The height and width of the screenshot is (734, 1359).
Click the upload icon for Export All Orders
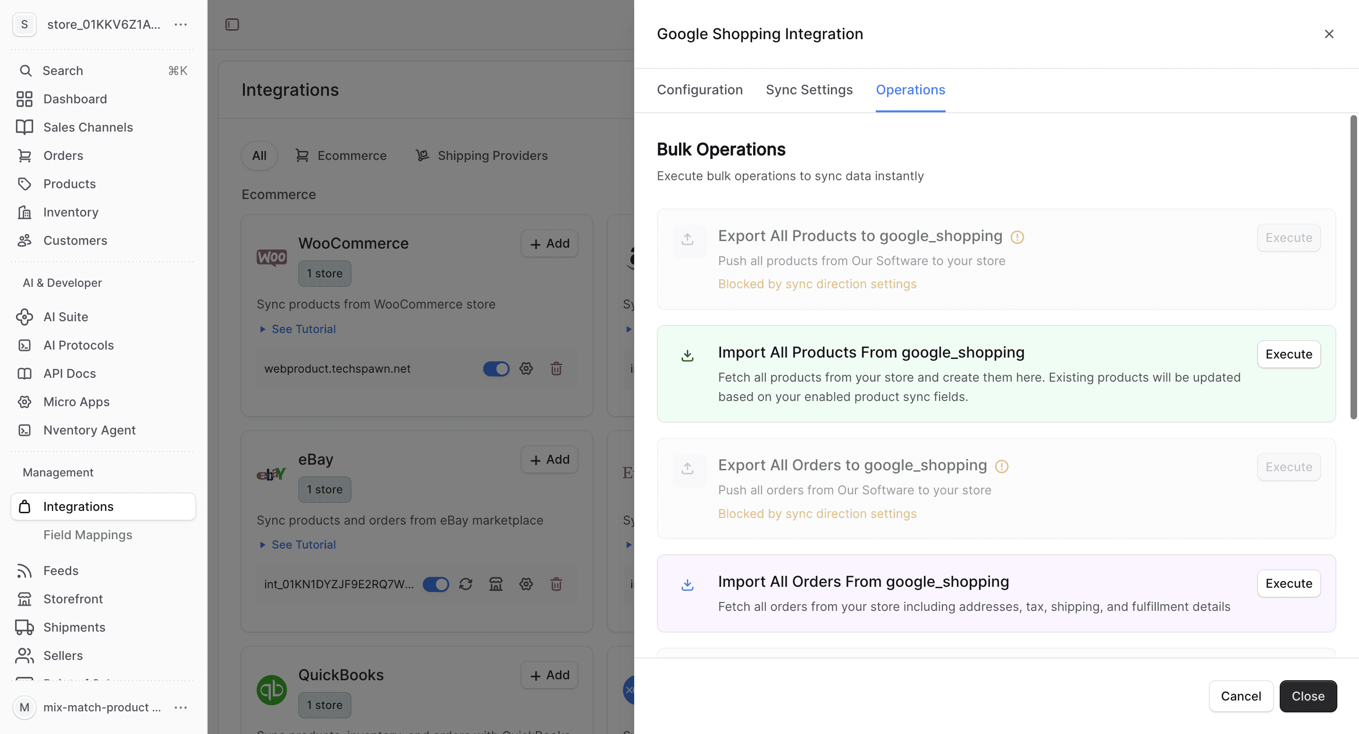tap(688, 469)
